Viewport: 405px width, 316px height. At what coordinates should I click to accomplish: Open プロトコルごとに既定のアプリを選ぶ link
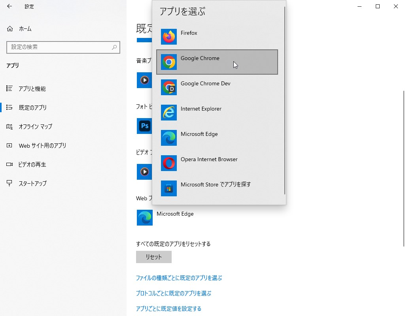pyautogui.click(x=173, y=293)
